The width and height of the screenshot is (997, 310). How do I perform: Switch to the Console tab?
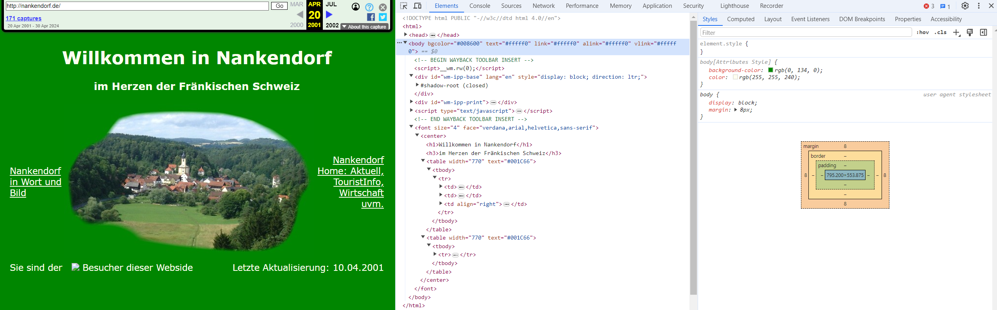pos(480,6)
